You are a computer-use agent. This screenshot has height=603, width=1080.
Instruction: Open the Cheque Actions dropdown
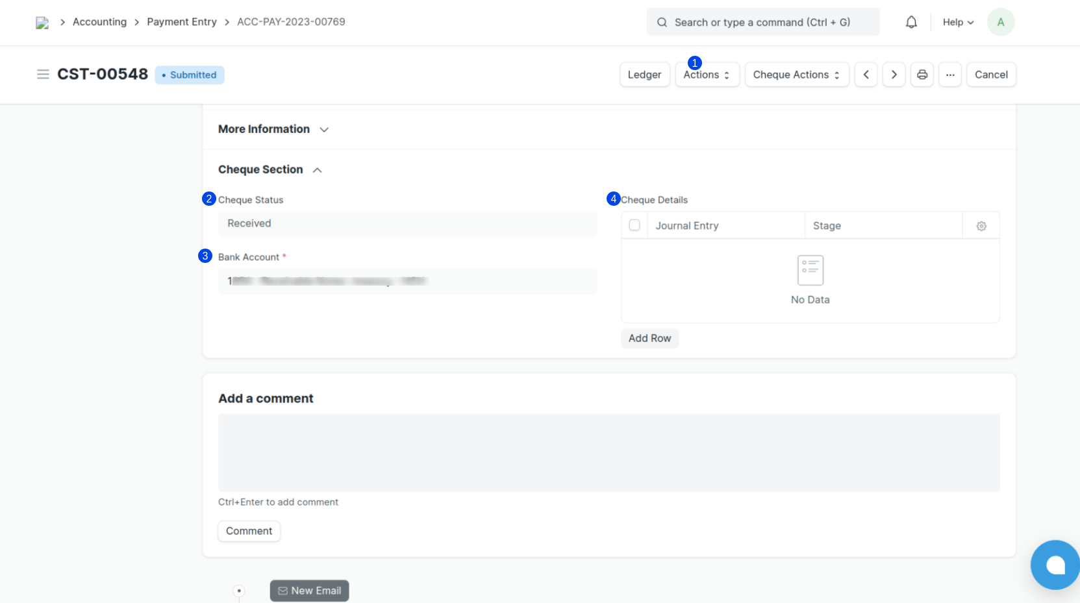(796, 75)
